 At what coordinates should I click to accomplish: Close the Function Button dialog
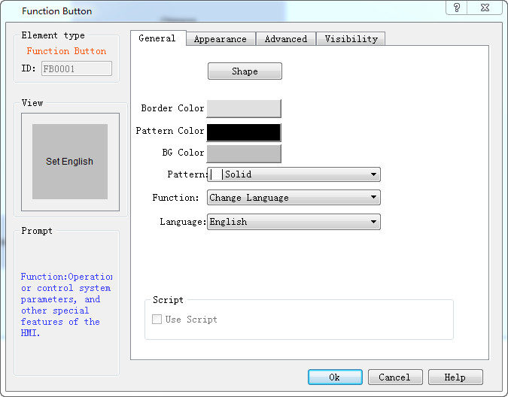click(x=485, y=7)
